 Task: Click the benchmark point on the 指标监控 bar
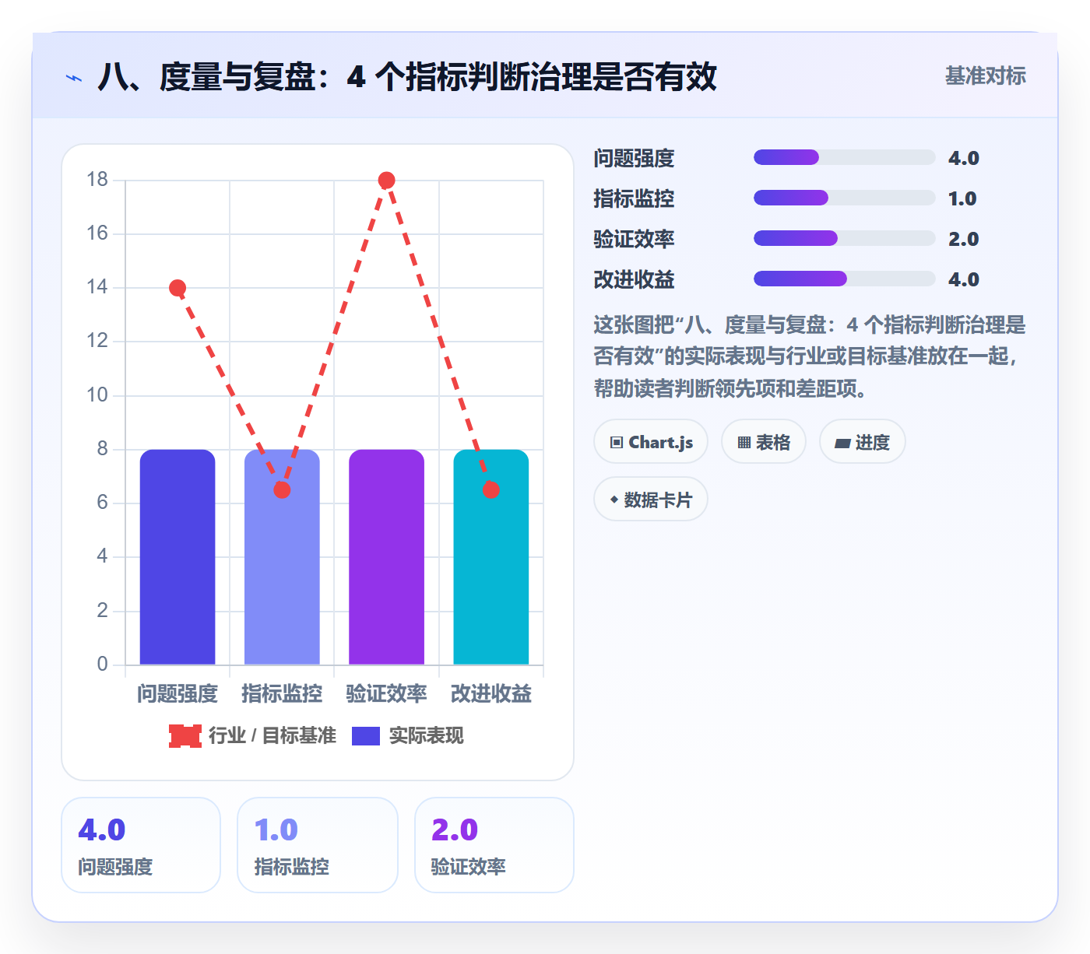(282, 489)
